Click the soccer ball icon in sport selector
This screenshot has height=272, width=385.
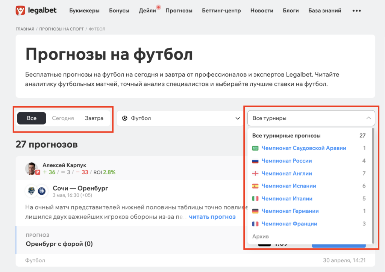point(125,118)
